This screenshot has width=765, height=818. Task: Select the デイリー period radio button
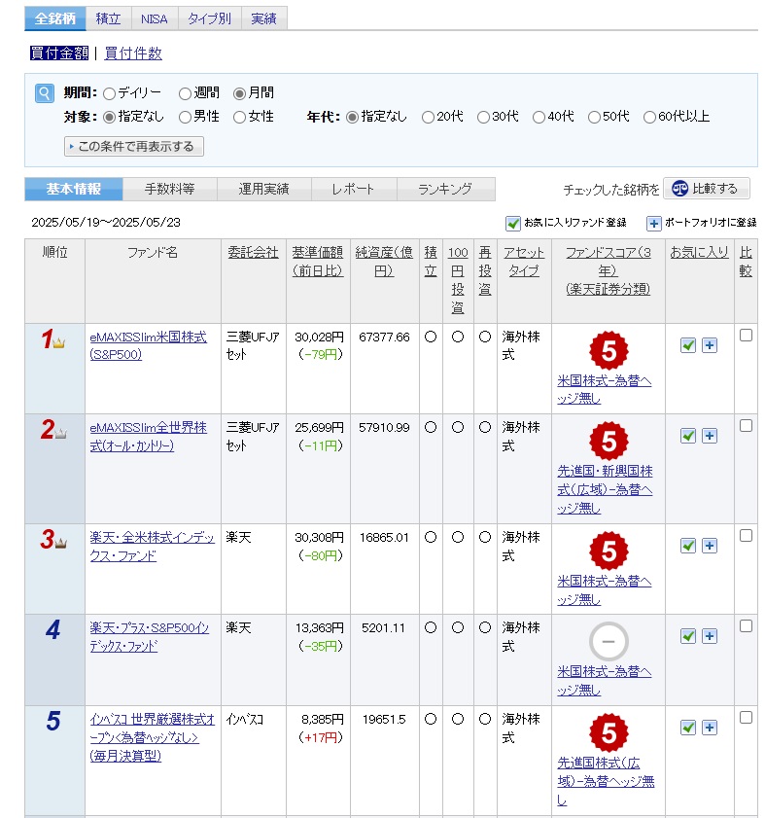109,94
